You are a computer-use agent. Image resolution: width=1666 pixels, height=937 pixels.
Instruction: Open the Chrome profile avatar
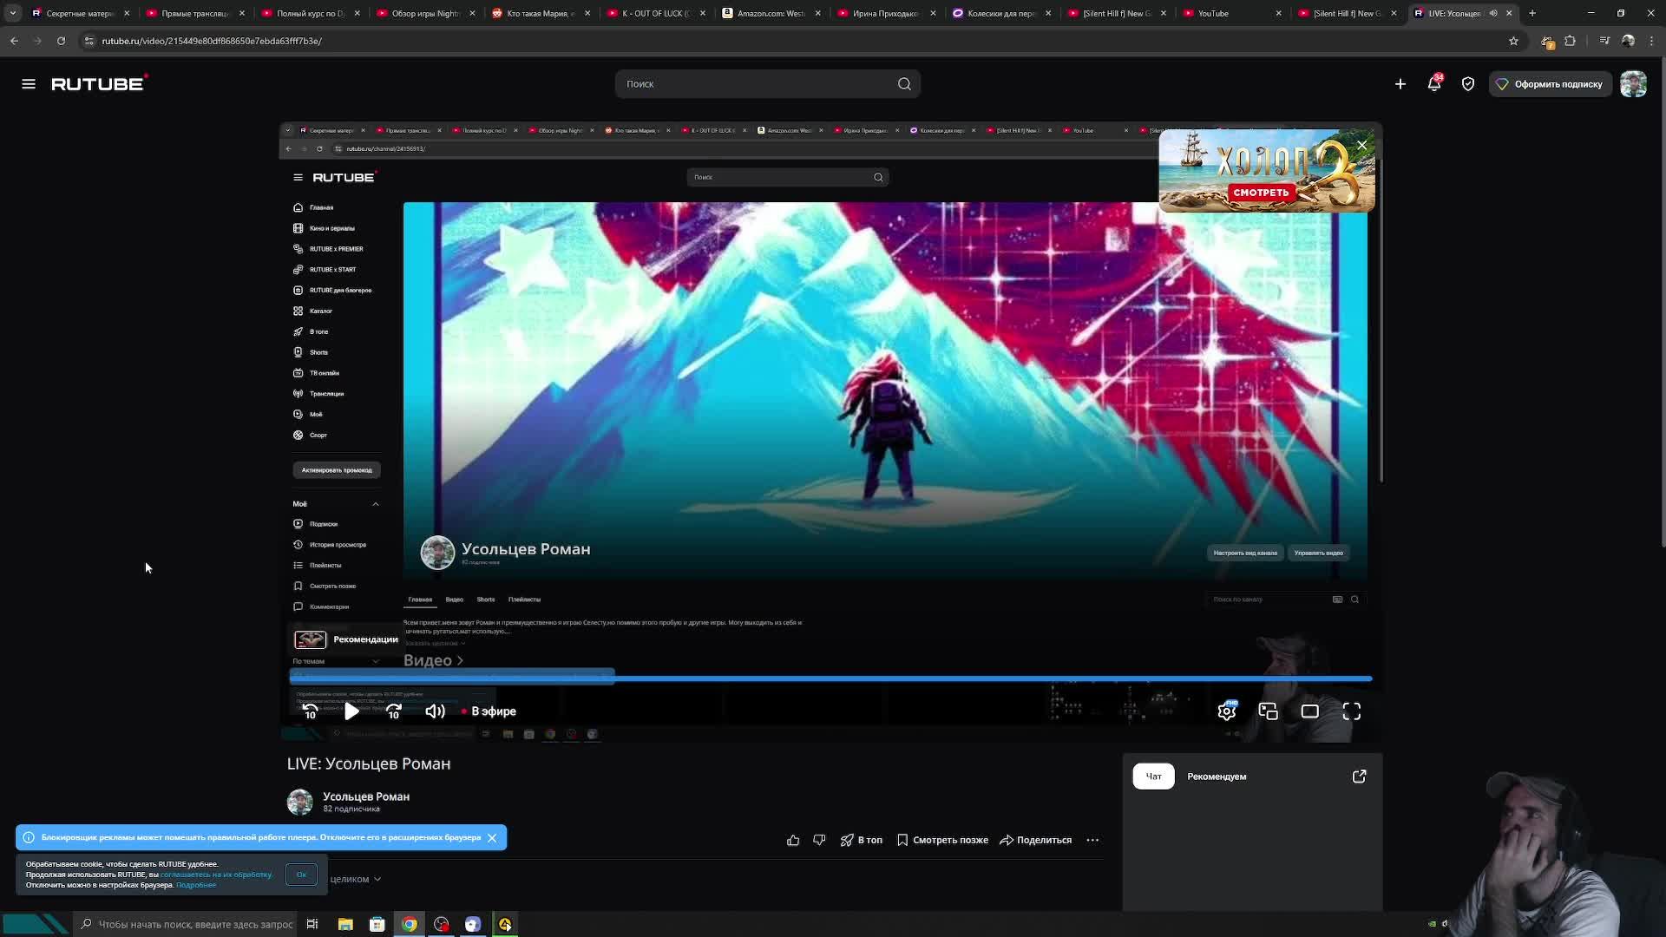click(1629, 41)
